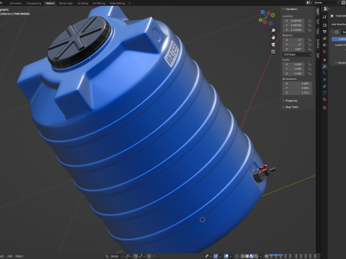The width and height of the screenshot is (346, 259).
Task: Open the Modifiers wrench properties tab
Action: (324, 66)
